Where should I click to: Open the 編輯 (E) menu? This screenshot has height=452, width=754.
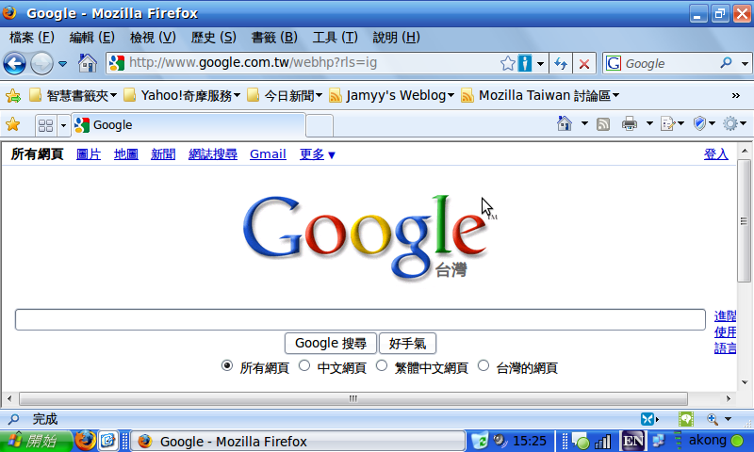(x=91, y=38)
